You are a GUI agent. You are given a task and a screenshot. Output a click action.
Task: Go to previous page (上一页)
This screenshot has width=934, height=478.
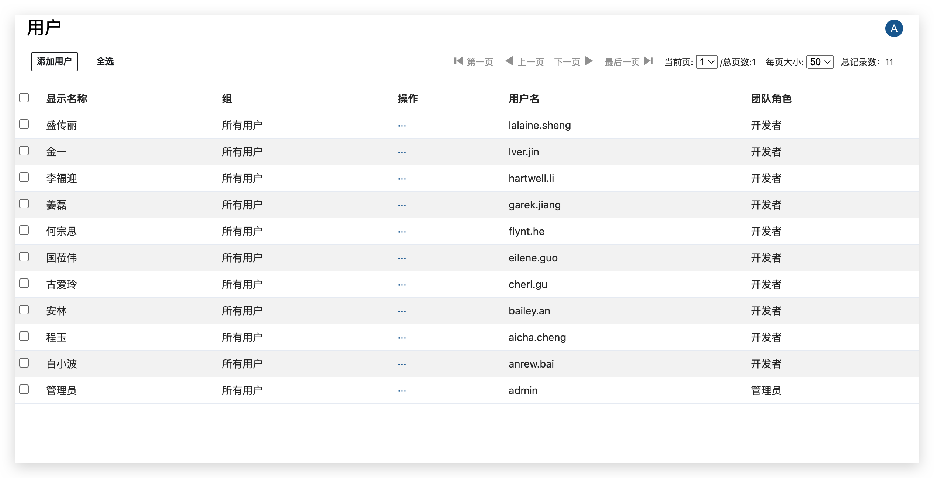click(524, 61)
